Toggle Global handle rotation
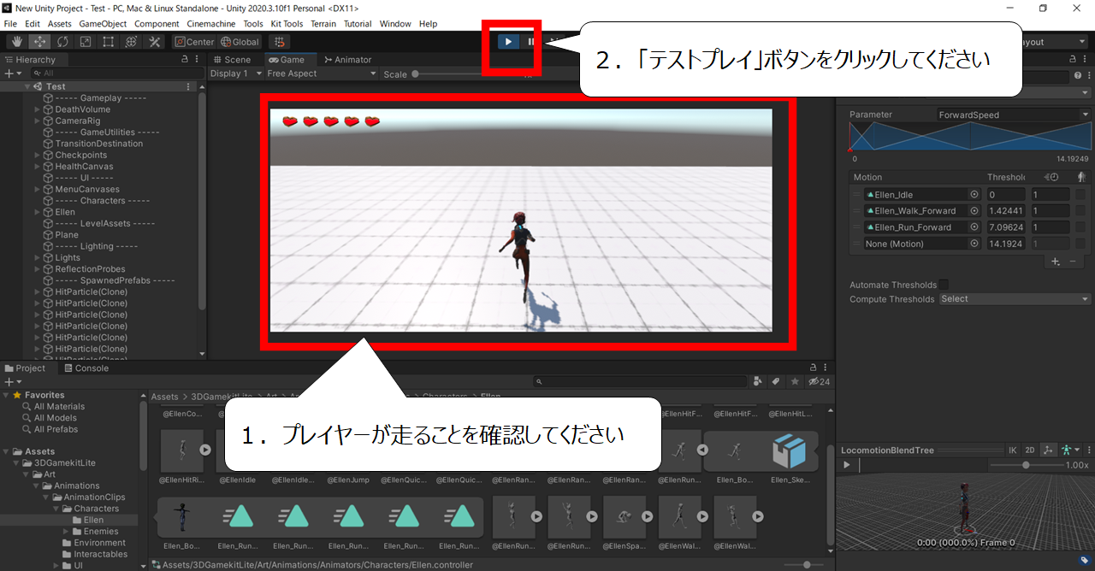1095x571 pixels. pos(240,42)
